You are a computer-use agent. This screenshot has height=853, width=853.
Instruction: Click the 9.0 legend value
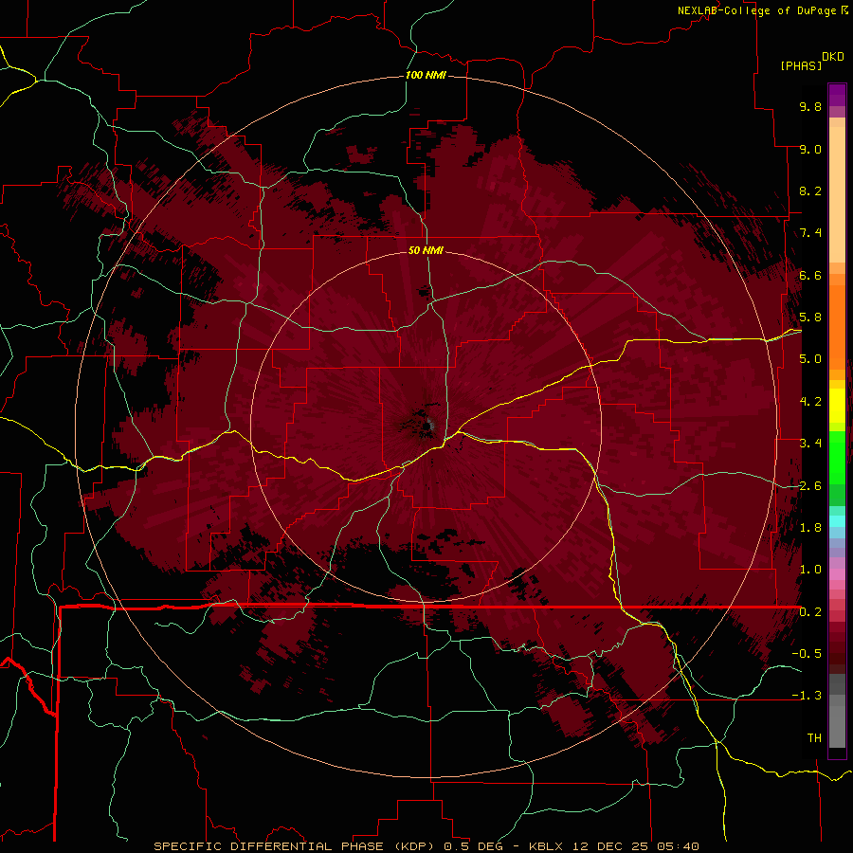point(810,149)
